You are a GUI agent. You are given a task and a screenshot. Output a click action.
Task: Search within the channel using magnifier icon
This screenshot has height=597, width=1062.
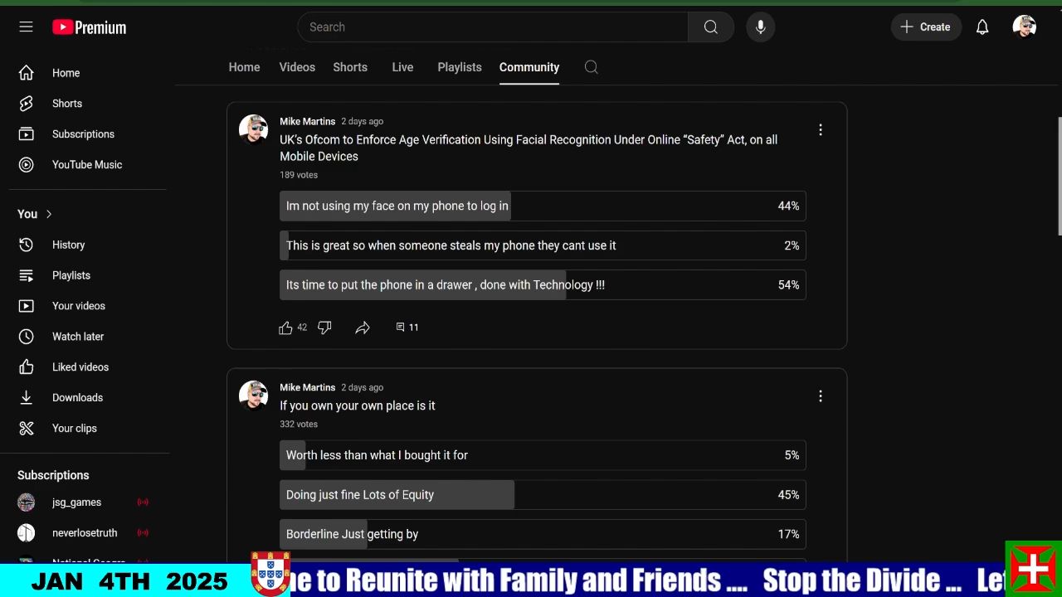coord(591,67)
